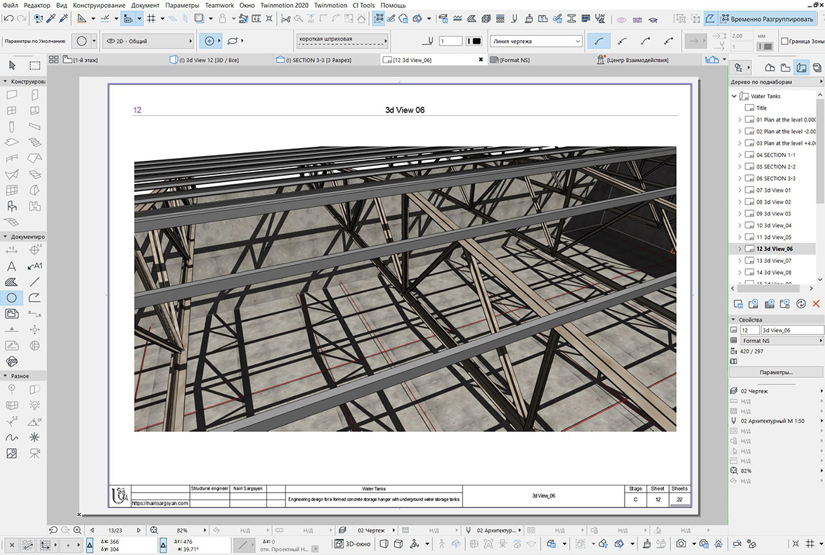The image size is (825, 555).
Task: Click the Параметры... button
Action: pyautogui.click(x=776, y=372)
